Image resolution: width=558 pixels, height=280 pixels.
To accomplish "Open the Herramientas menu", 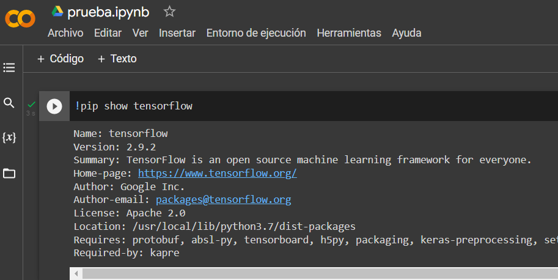I will pyautogui.click(x=349, y=33).
